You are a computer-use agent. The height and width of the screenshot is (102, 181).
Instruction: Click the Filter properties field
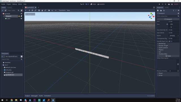tap(168, 16)
